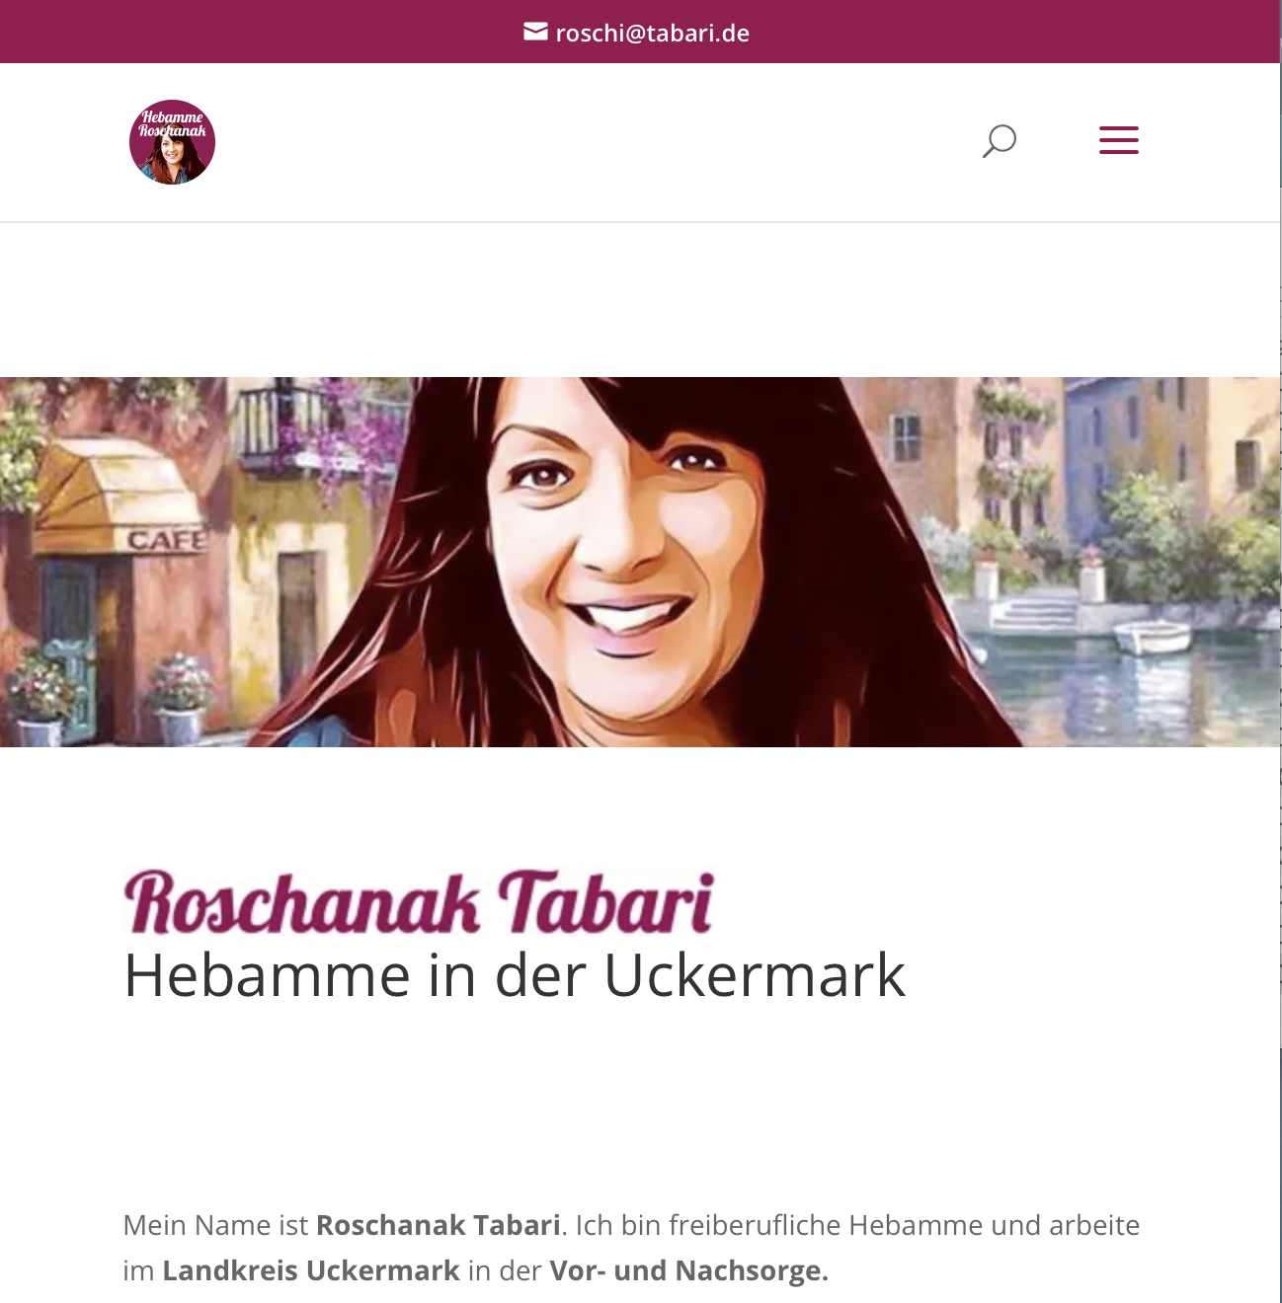Click the word freiberufliche in the paragraph
Viewport: 1282px width, 1303px height.
coord(756,1225)
